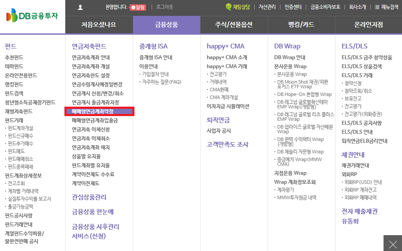This screenshot has height=251, width=402.
Task: Open ELS/DLS 상품검색
Action: point(362,66)
